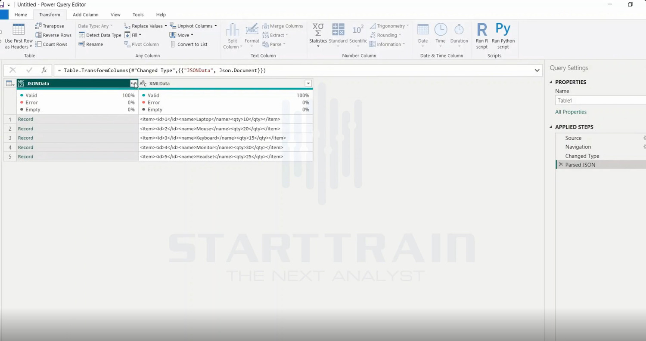Open the View tab
This screenshot has width=646, height=341.
click(115, 15)
